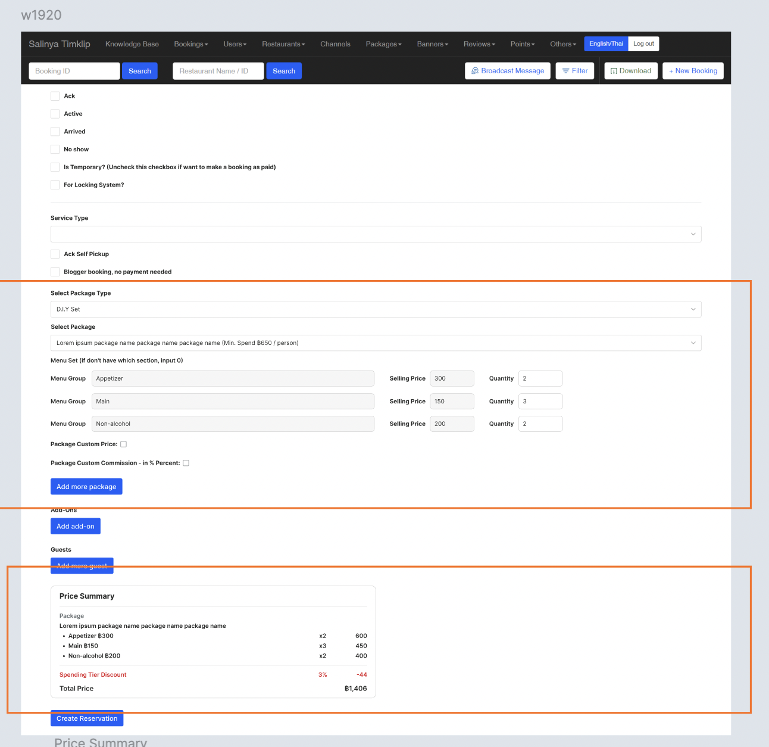
Task: Open the Bookings menu
Action: point(190,44)
